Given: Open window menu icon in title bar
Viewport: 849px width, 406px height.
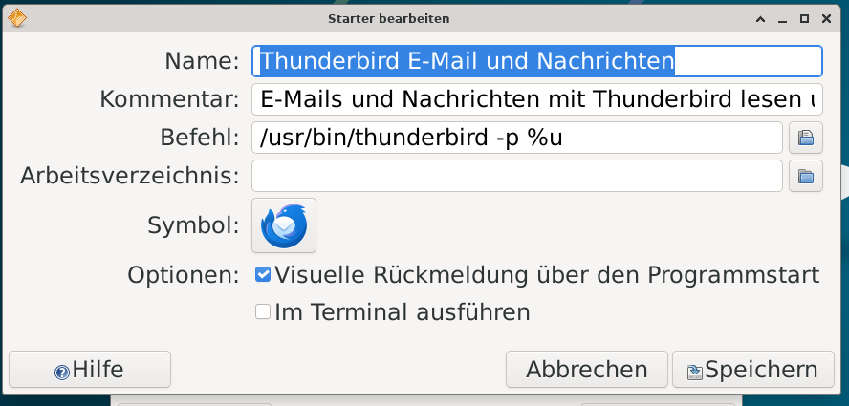Looking at the screenshot, I should coord(16,17).
